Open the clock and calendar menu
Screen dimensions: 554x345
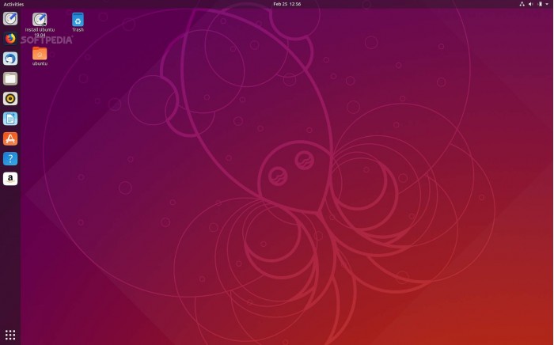click(x=286, y=4)
